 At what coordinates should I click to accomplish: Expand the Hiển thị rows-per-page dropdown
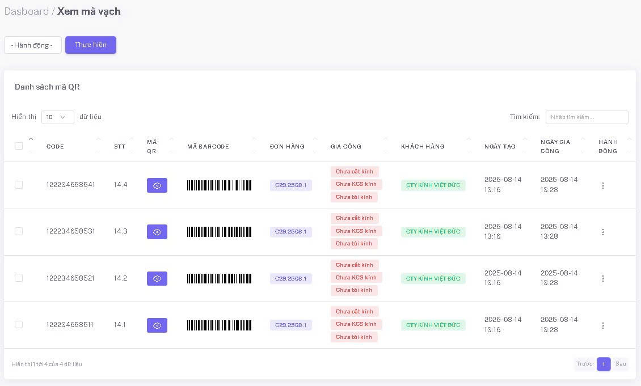point(57,117)
